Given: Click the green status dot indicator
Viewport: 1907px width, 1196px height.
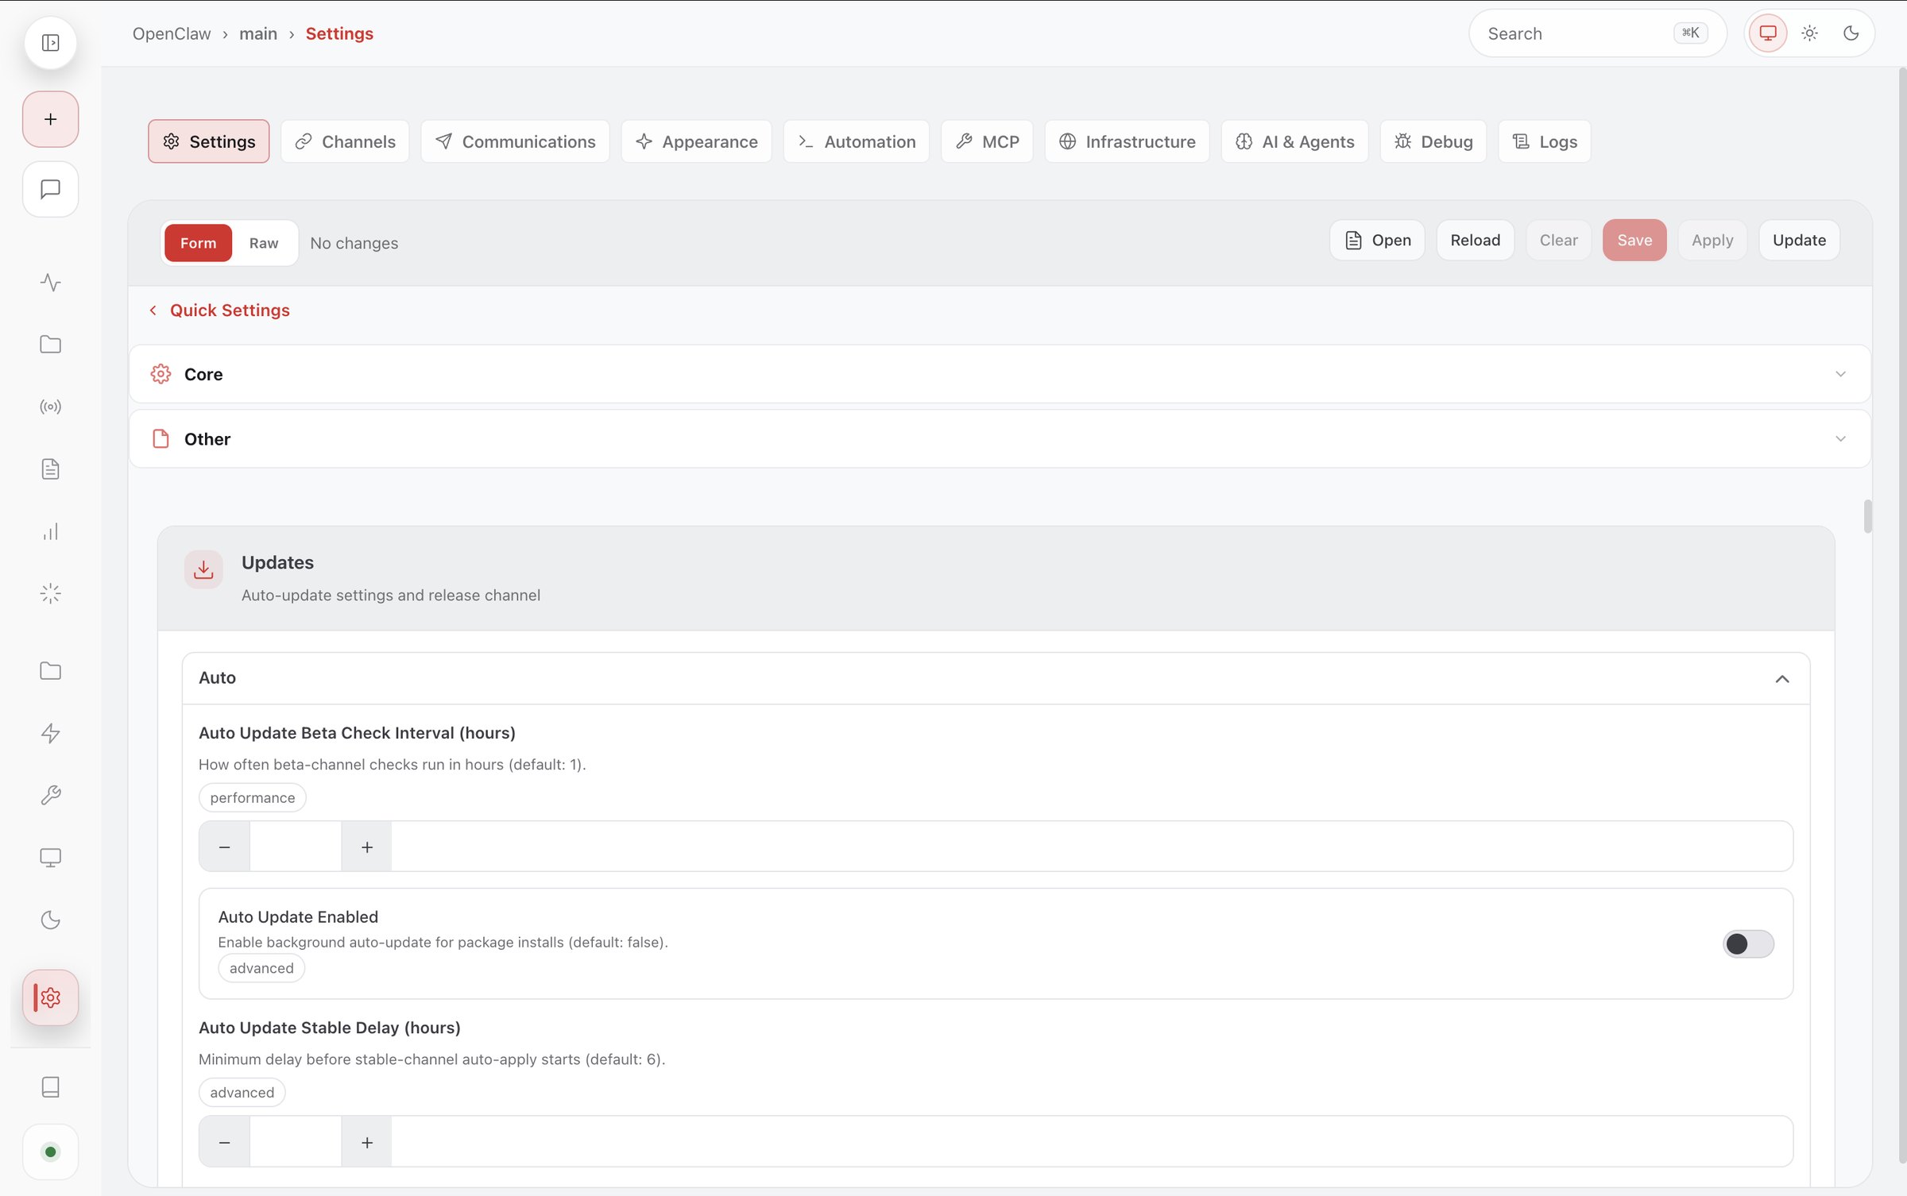Looking at the screenshot, I should pyautogui.click(x=50, y=1152).
